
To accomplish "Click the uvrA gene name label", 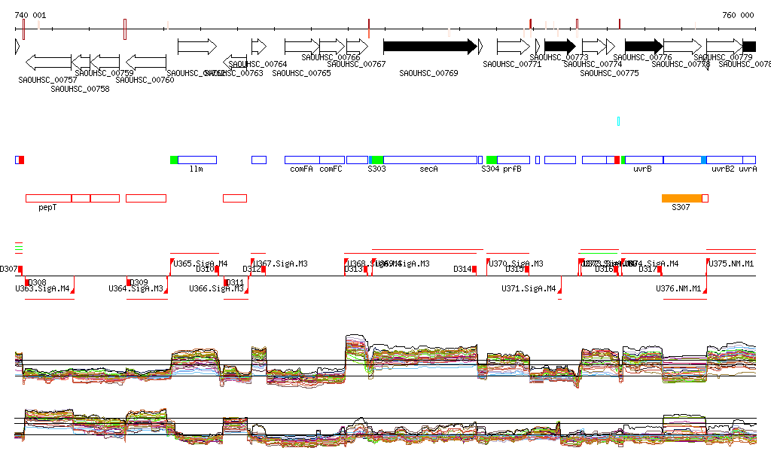I will point(748,169).
